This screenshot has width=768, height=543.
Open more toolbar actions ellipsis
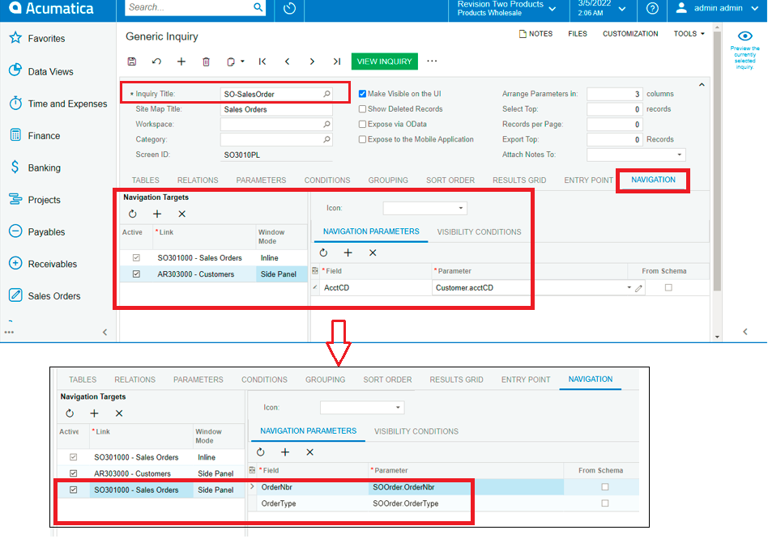point(432,61)
